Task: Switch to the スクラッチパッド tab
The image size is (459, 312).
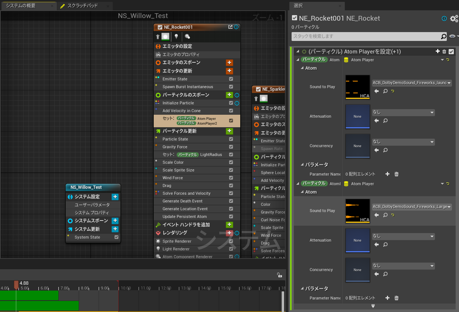Action: [x=82, y=6]
